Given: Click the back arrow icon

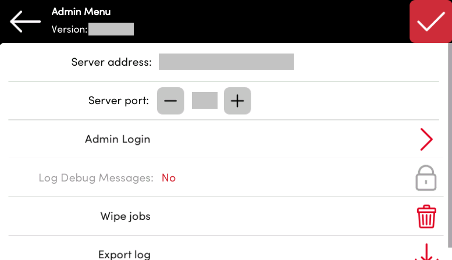Looking at the screenshot, I should click(25, 22).
